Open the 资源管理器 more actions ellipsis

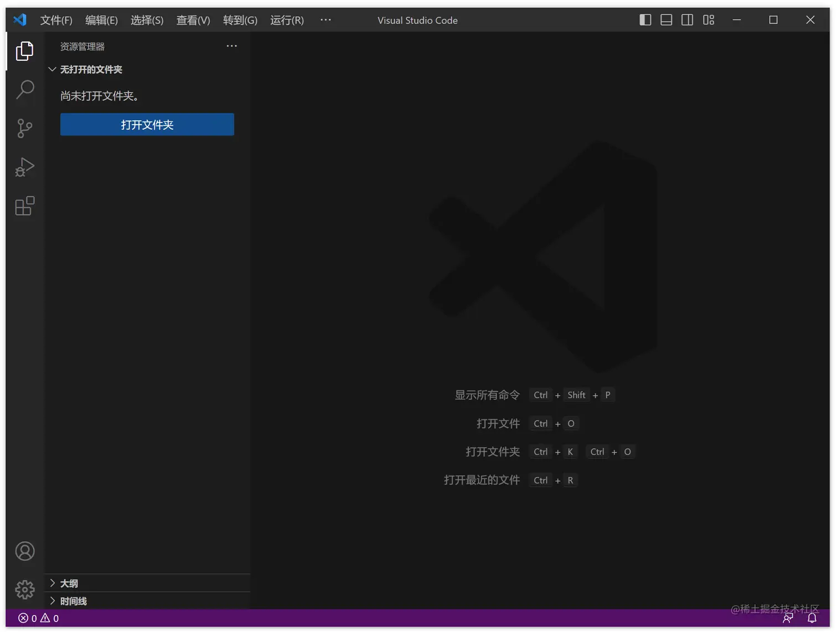tap(231, 46)
